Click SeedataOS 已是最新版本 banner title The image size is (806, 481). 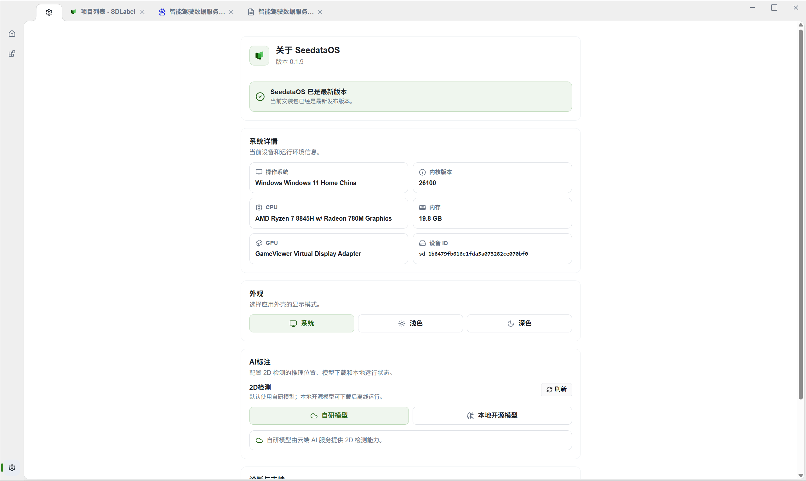click(x=308, y=92)
